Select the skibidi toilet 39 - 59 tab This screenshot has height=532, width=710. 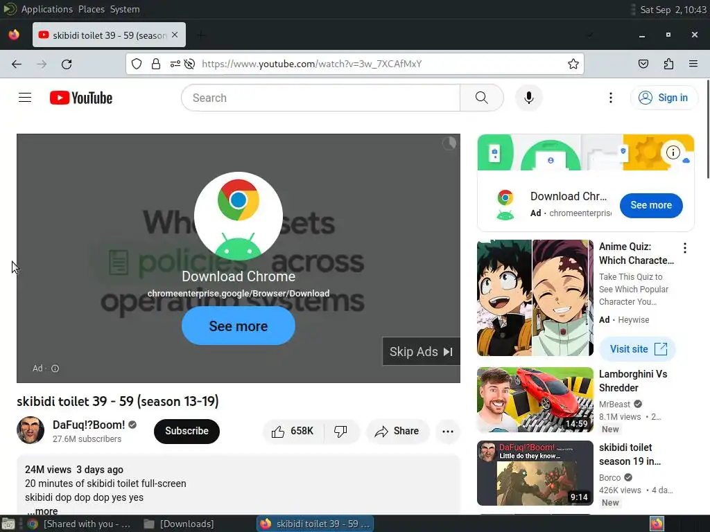pos(109,35)
